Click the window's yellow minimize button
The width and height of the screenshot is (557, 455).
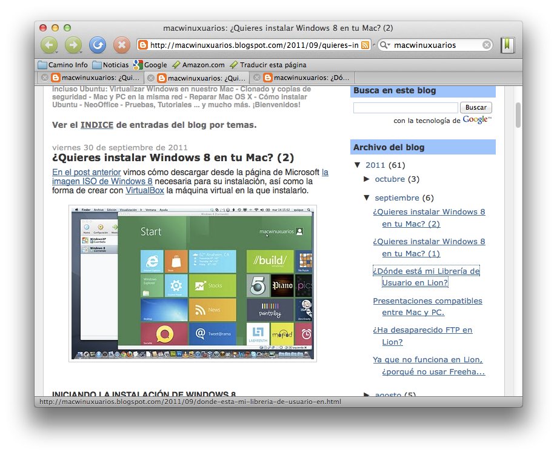pyautogui.click(x=55, y=28)
